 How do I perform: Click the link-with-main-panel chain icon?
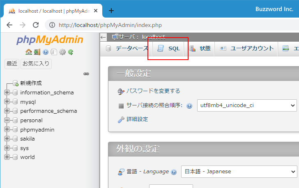86,74
